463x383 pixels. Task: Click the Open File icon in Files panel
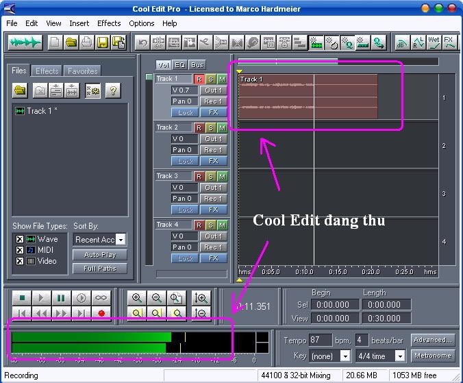20,90
